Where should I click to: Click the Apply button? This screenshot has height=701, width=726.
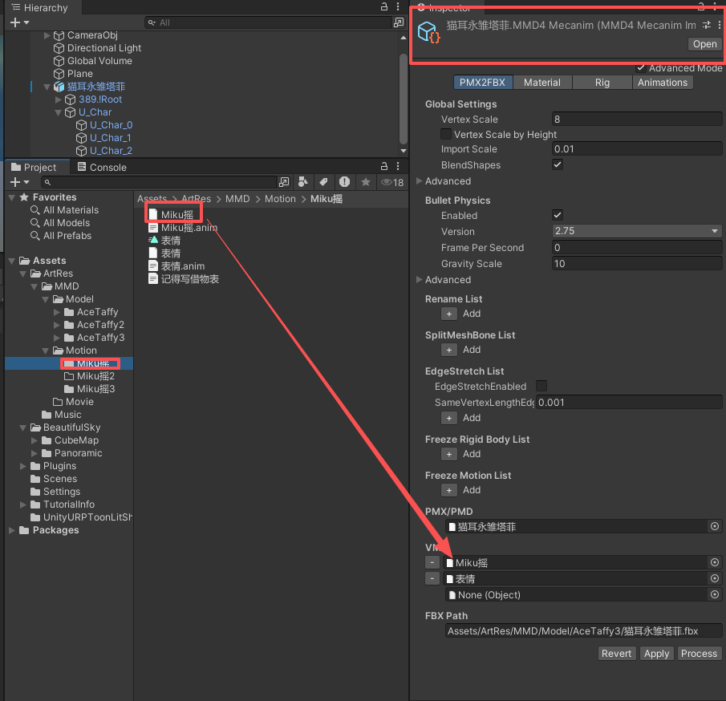[x=656, y=654]
